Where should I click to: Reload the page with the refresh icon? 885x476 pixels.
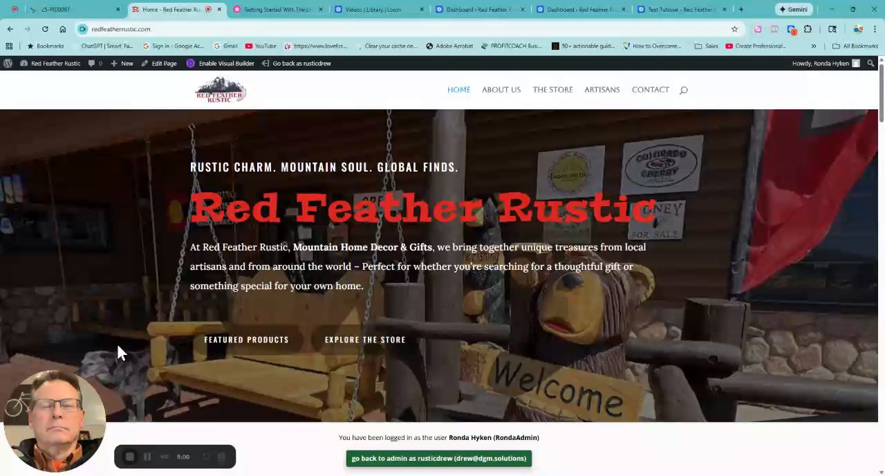tap(45, 29)
